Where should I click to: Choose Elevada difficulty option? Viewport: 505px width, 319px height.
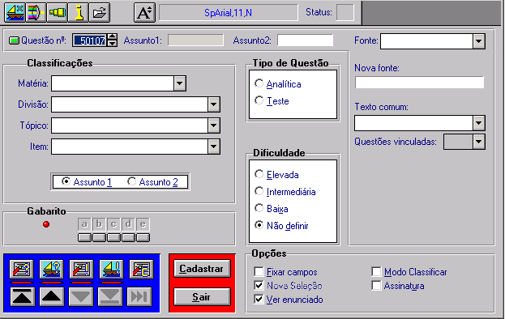(259, 174)
